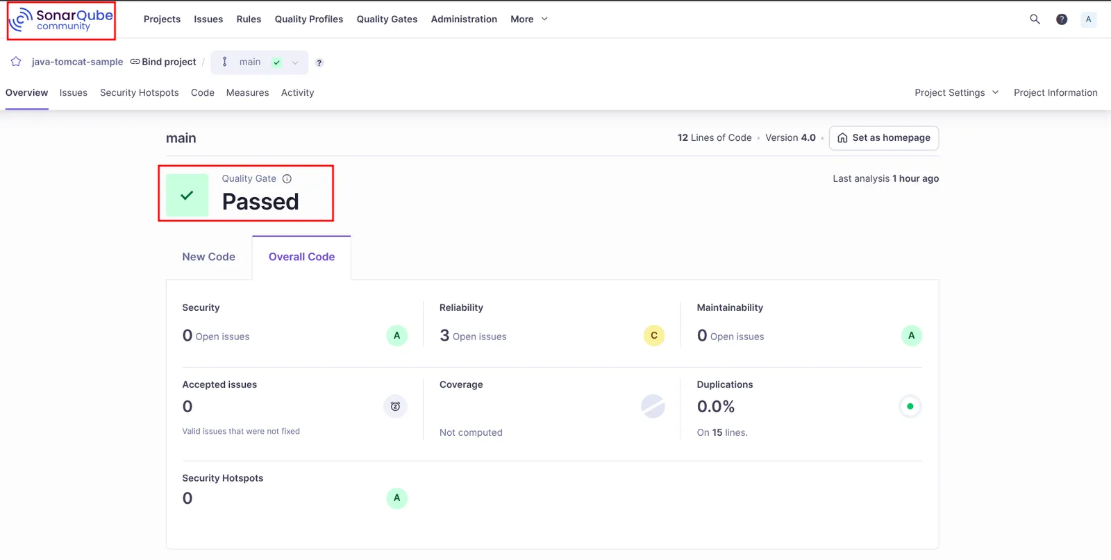1111x560 pixels.
Task: Click the Accepted issues snooze icon
Action: click(395, 407)
